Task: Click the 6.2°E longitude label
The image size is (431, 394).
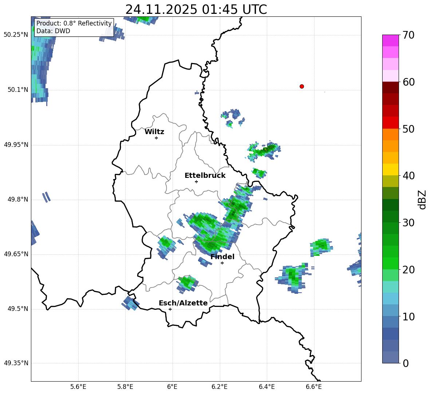Action: coord(220,387)
